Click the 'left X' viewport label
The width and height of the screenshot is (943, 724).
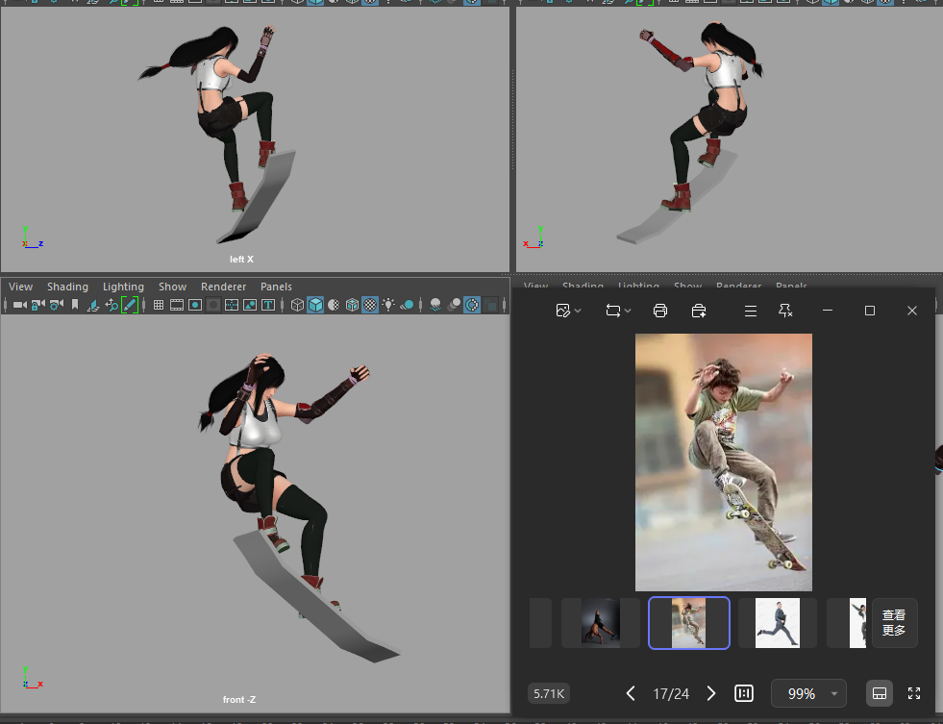pyautogui.click(x=241, y=260)
